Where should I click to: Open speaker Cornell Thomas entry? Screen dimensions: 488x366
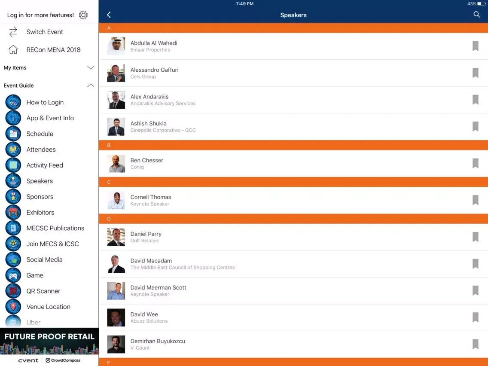(x=293, y=200)
